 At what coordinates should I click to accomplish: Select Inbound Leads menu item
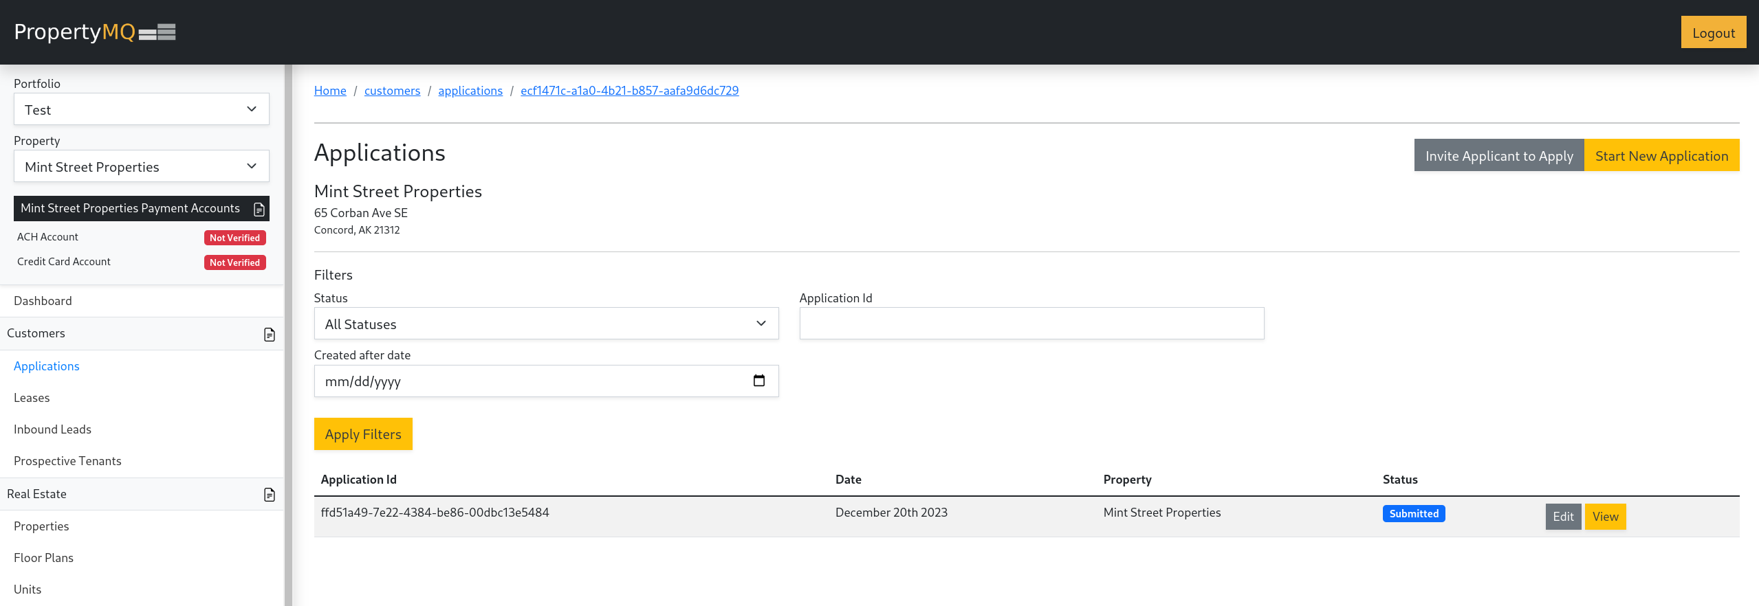click(52, 429)
